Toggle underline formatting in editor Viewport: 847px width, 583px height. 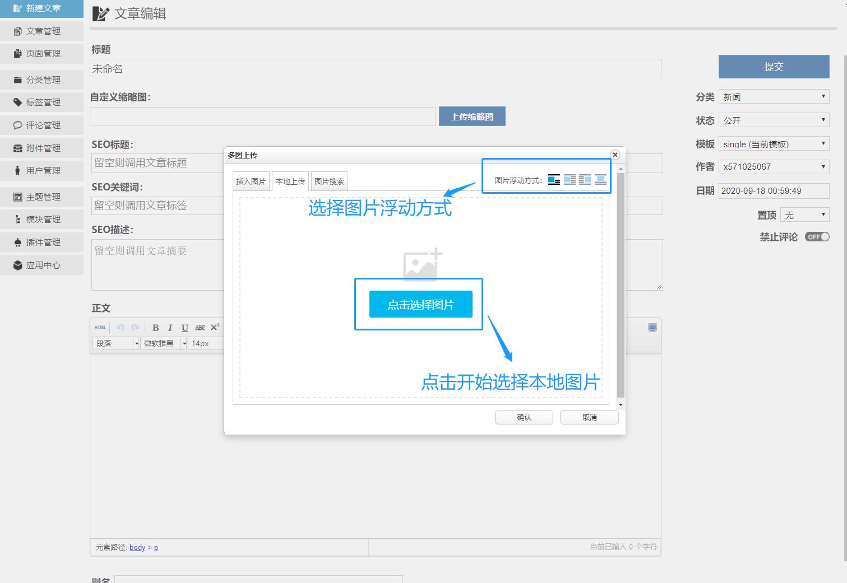pyautogui.click(x=184, y=328)
